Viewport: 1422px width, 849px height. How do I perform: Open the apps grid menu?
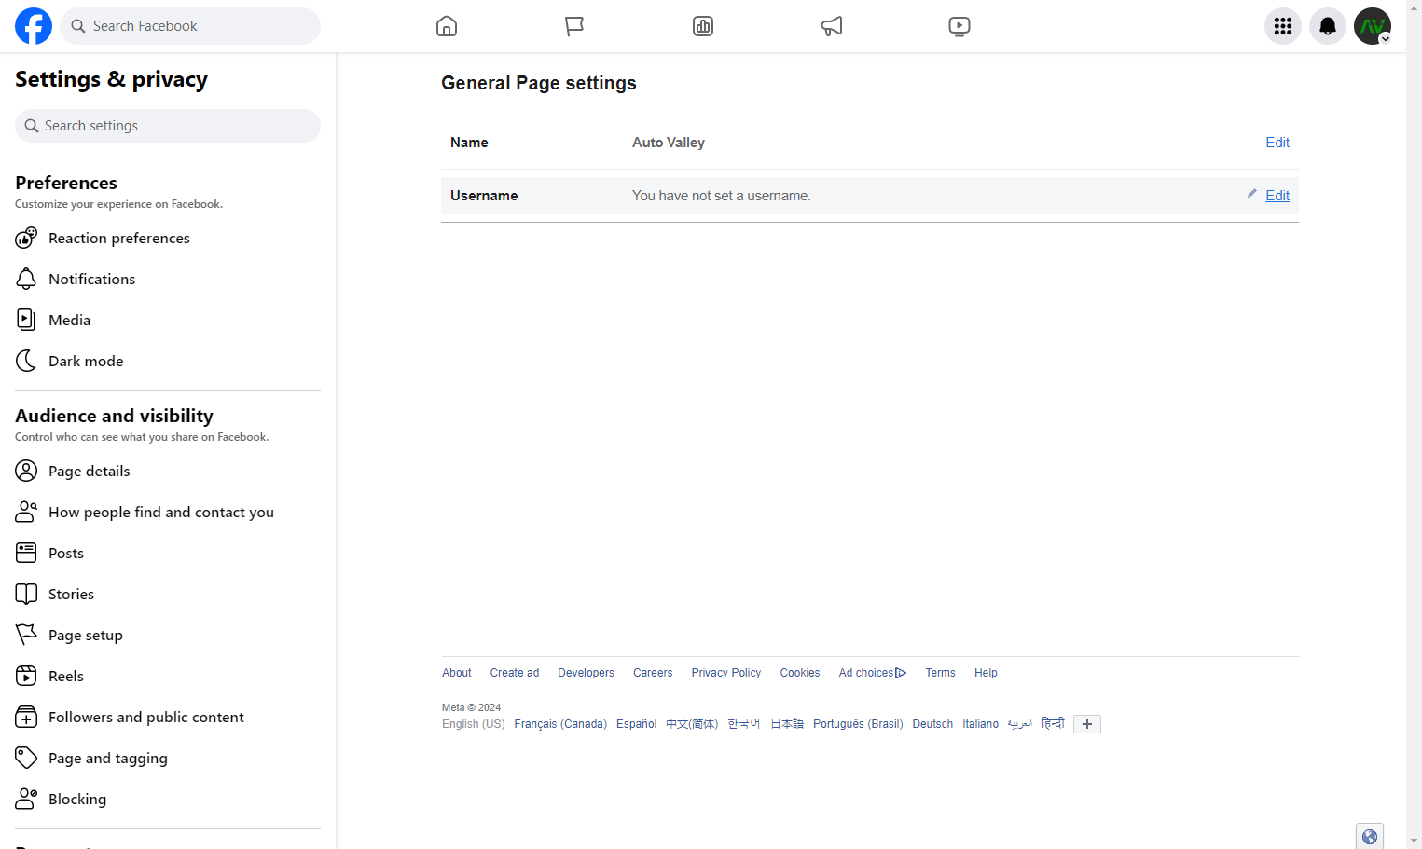pyautogui.click(x=1283, y=26)
